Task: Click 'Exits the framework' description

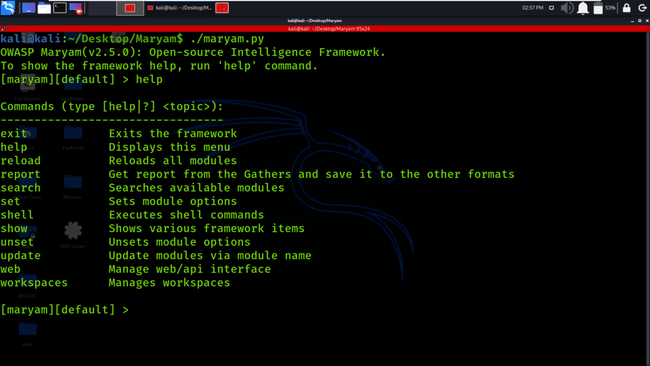Action: pos(173,133)
